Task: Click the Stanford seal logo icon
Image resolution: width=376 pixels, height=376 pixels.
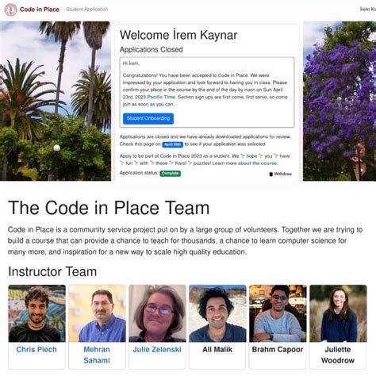Action: point(11,10)
